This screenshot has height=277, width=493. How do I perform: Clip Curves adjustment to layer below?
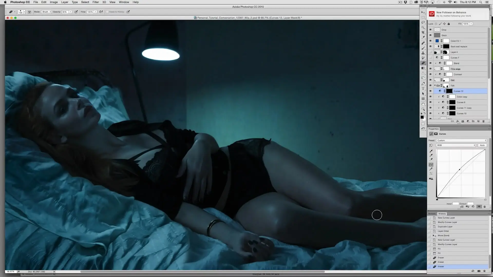pos(462,206)
